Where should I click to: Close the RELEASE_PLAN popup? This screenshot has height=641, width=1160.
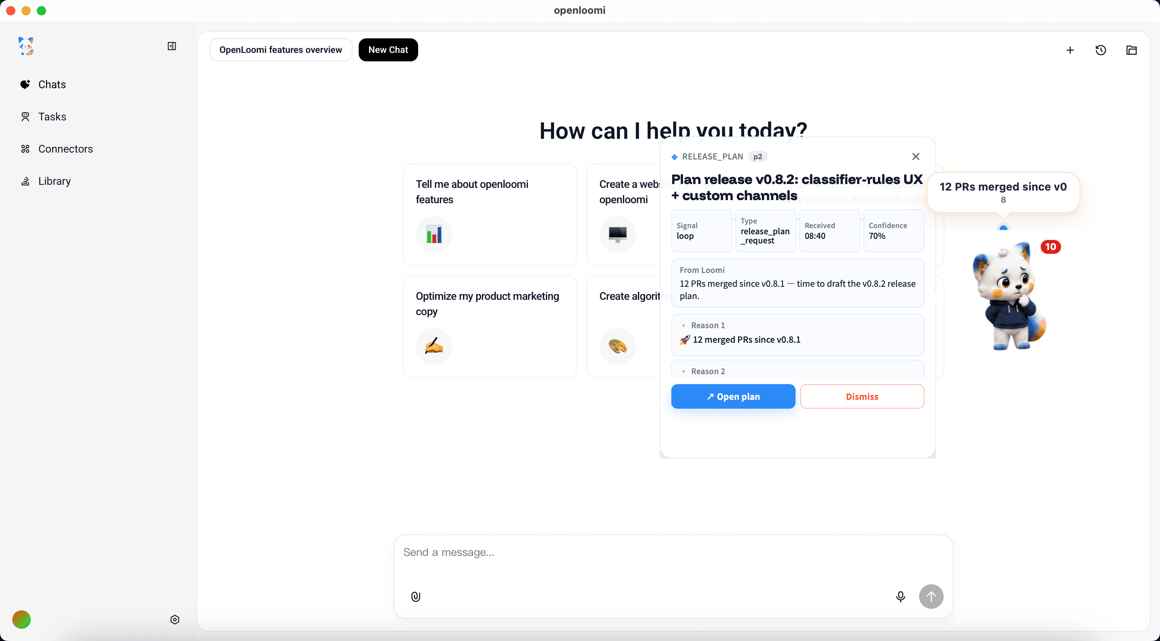click(916, 157)
